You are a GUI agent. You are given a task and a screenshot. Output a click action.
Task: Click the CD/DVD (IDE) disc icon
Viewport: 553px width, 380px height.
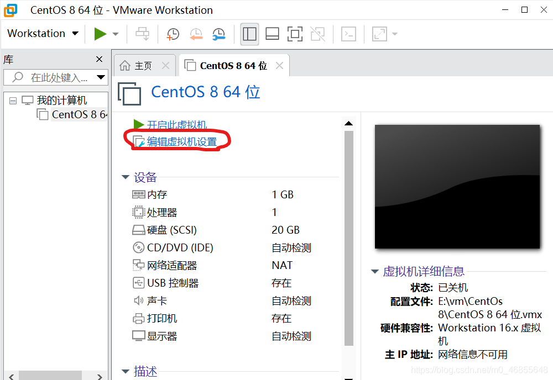click(x=139, y=247)
